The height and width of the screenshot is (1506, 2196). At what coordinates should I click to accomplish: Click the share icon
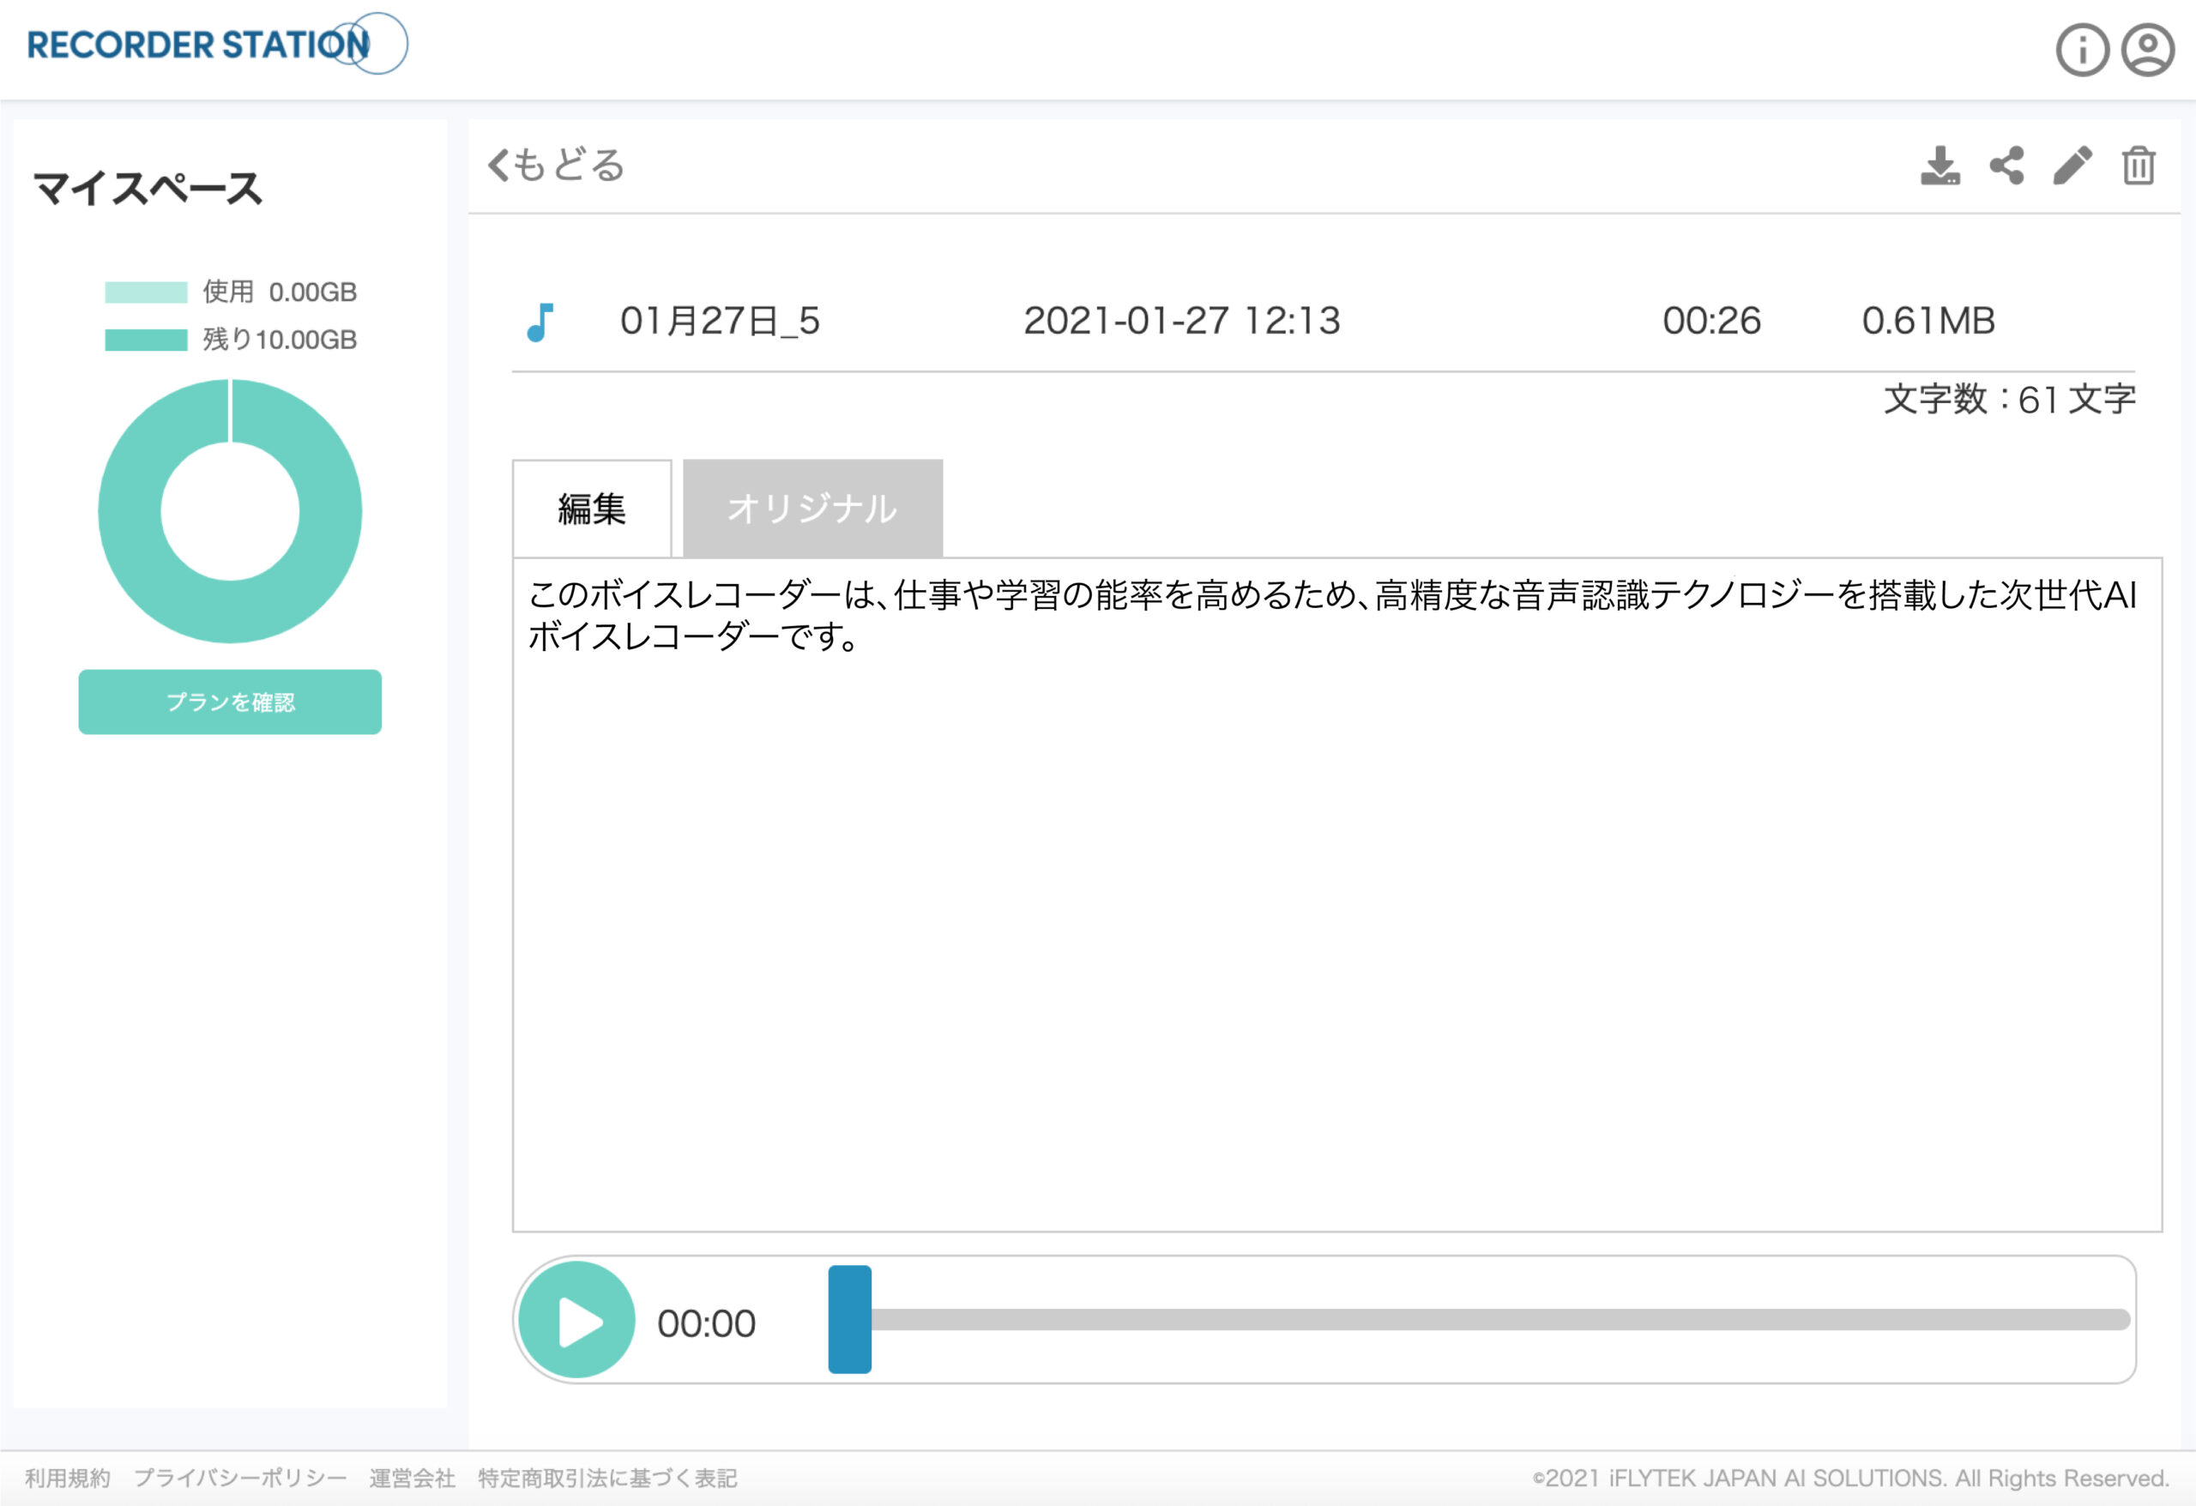[x=2007, y=166]
